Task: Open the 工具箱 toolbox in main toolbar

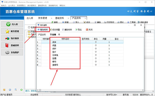Action: point(131,22)
